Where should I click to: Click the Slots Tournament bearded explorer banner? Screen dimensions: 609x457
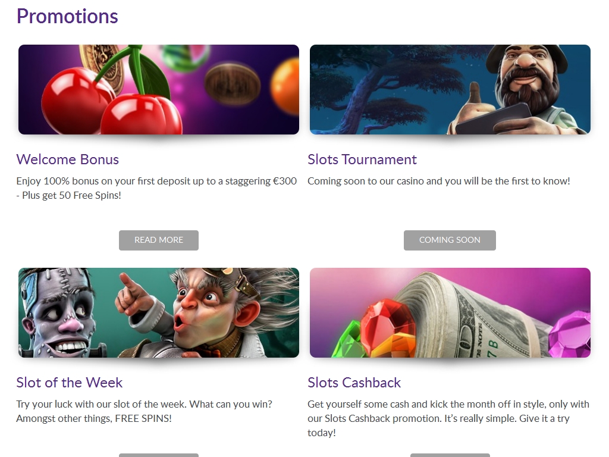(450, 89)
